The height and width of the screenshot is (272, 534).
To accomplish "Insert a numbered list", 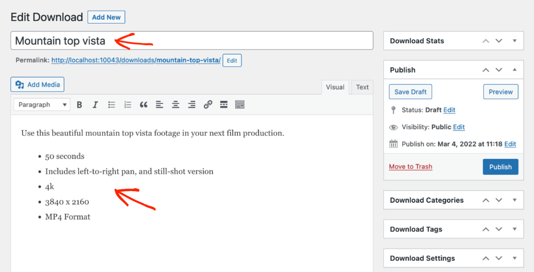I will pyautogui.click(x=127, y=104).
